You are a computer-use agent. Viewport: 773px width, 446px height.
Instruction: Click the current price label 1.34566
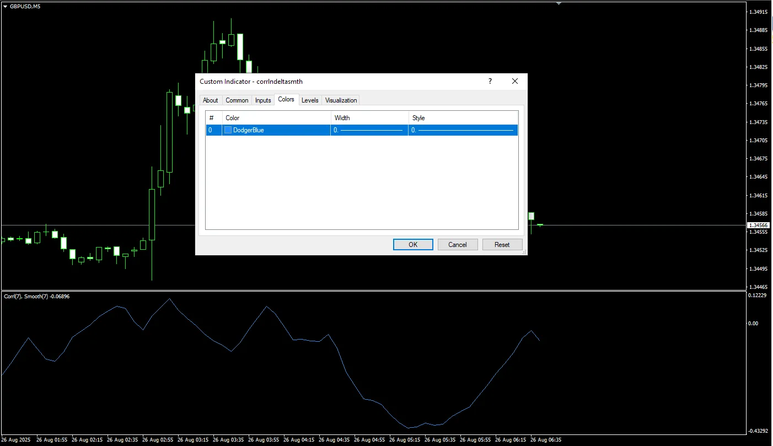pos(758,225)
